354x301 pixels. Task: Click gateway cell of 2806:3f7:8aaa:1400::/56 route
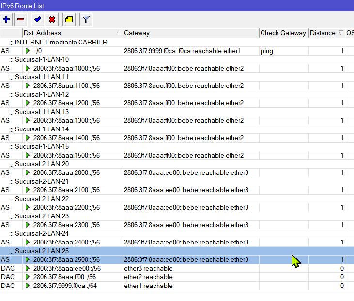pos(184,138)
